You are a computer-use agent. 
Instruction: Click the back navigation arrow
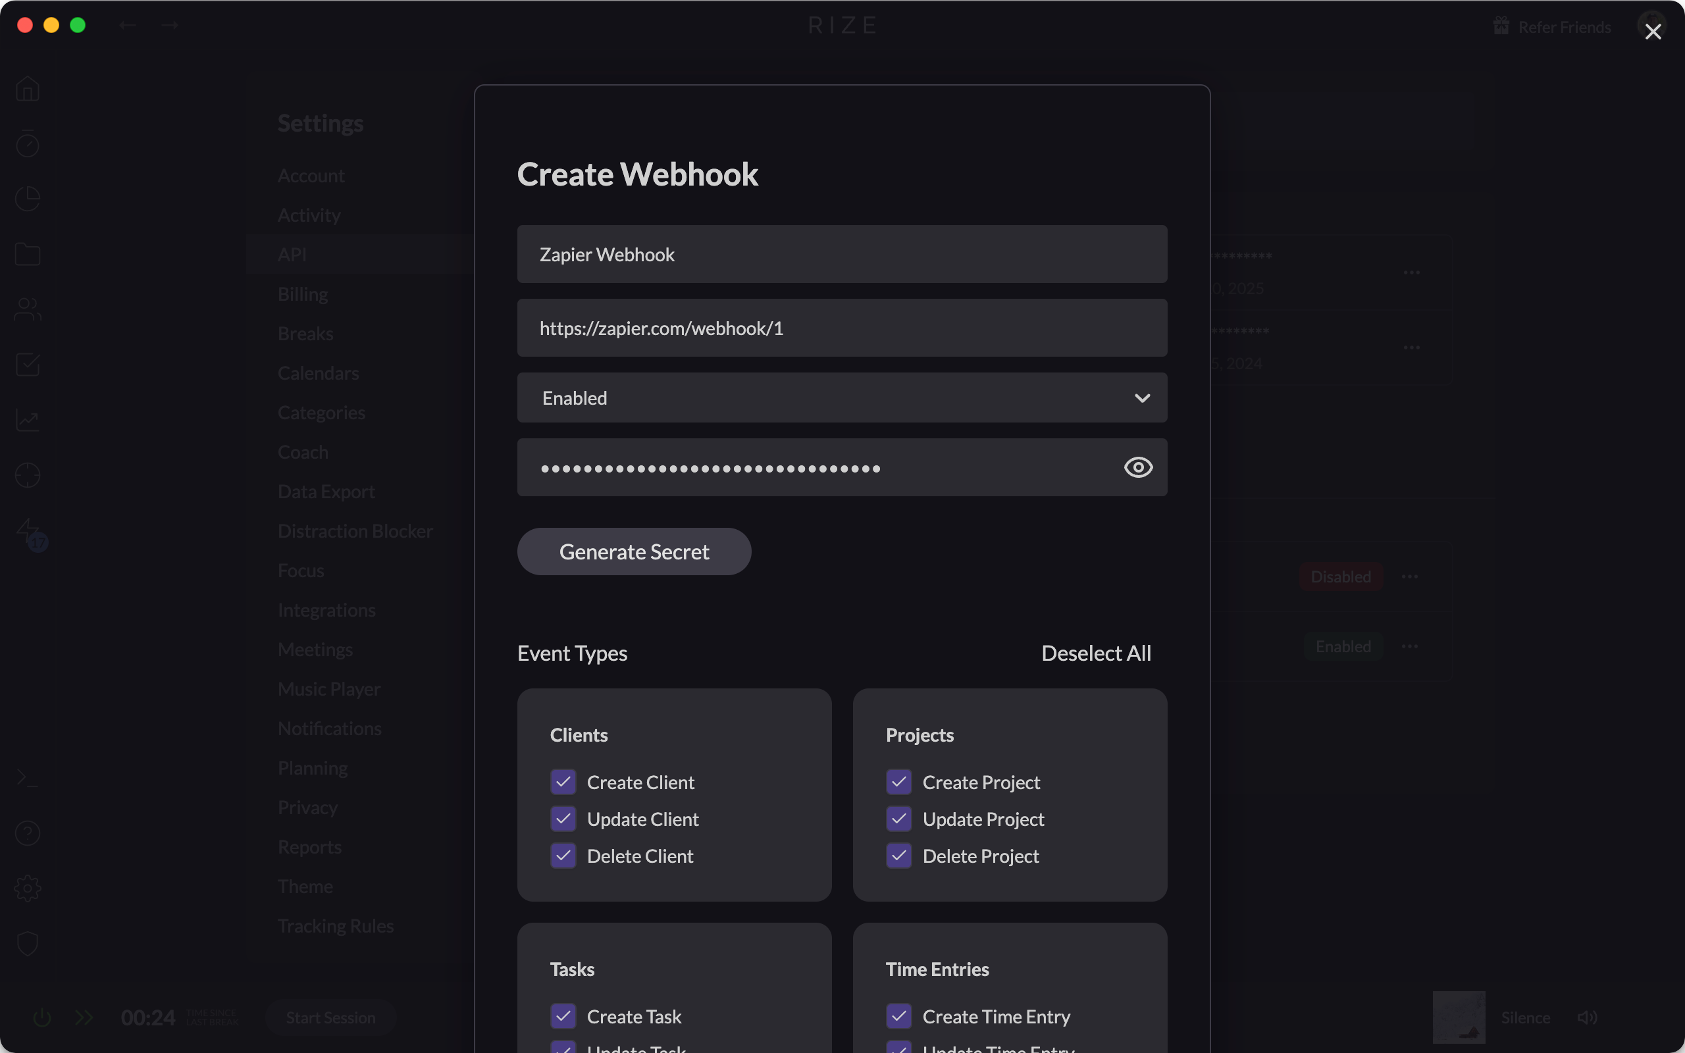click(x=128, y=25)
